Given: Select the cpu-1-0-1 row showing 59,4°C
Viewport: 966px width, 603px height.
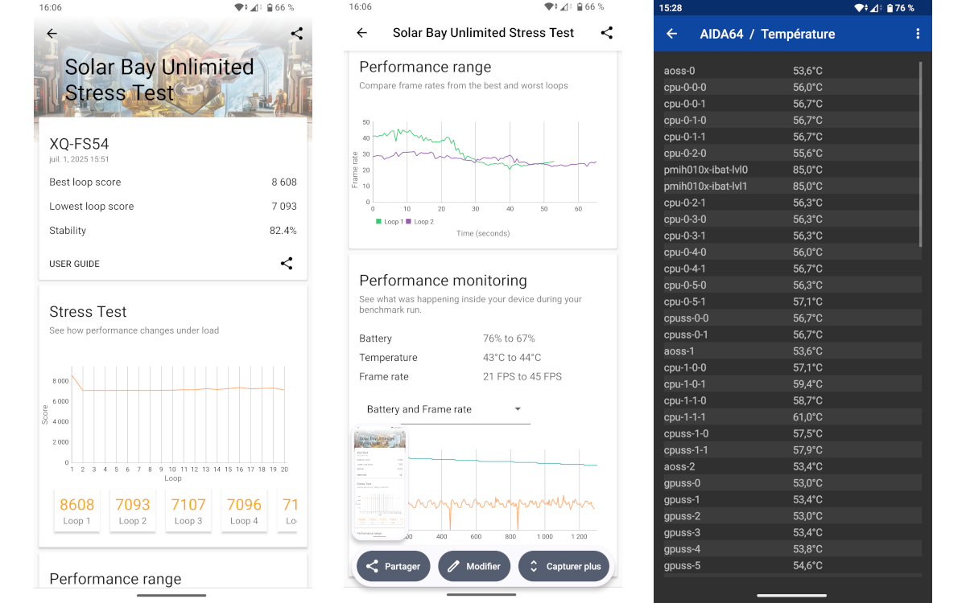Looking at the screenshot, I should click(791, 384).
